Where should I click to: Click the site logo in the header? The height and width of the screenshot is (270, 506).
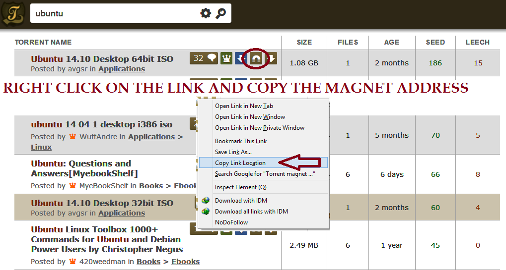coord(13,13)
